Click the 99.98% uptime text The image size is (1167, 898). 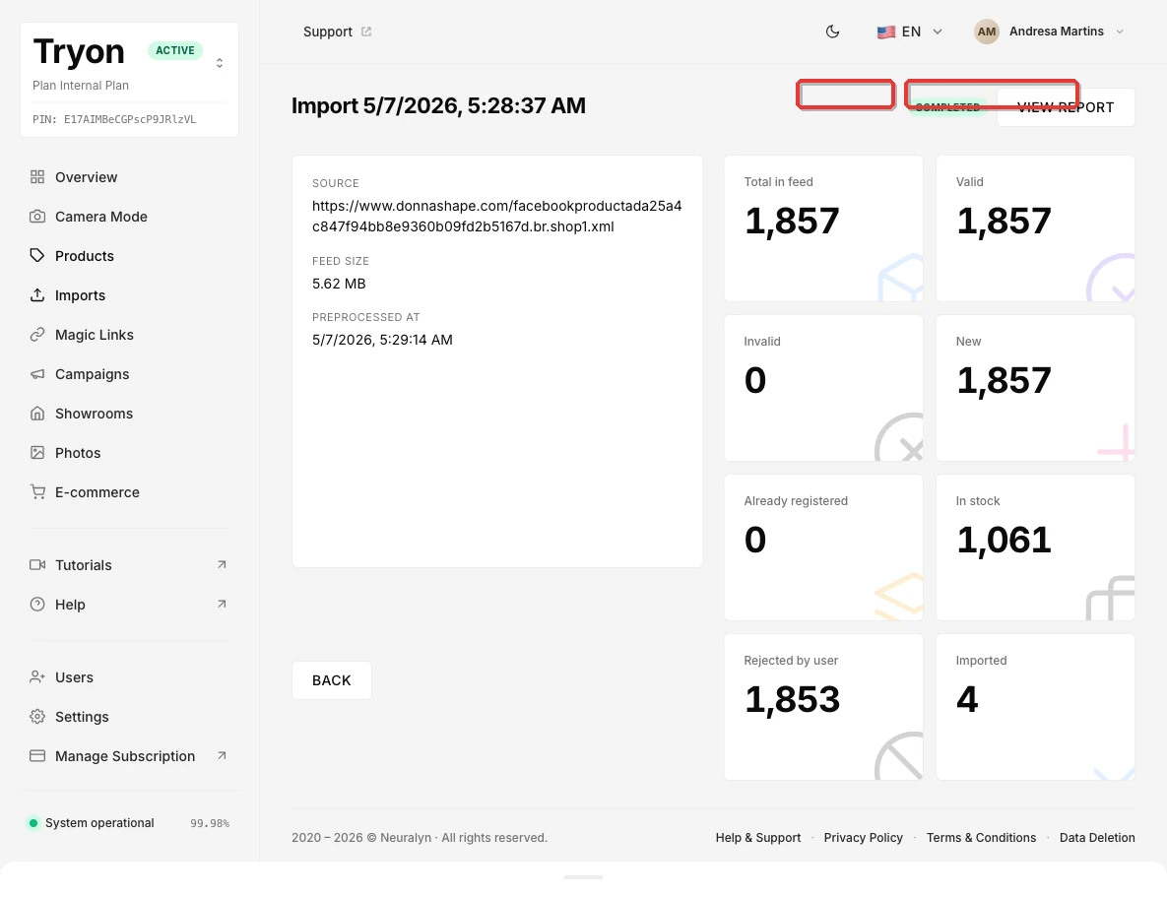tap(210, 823)
